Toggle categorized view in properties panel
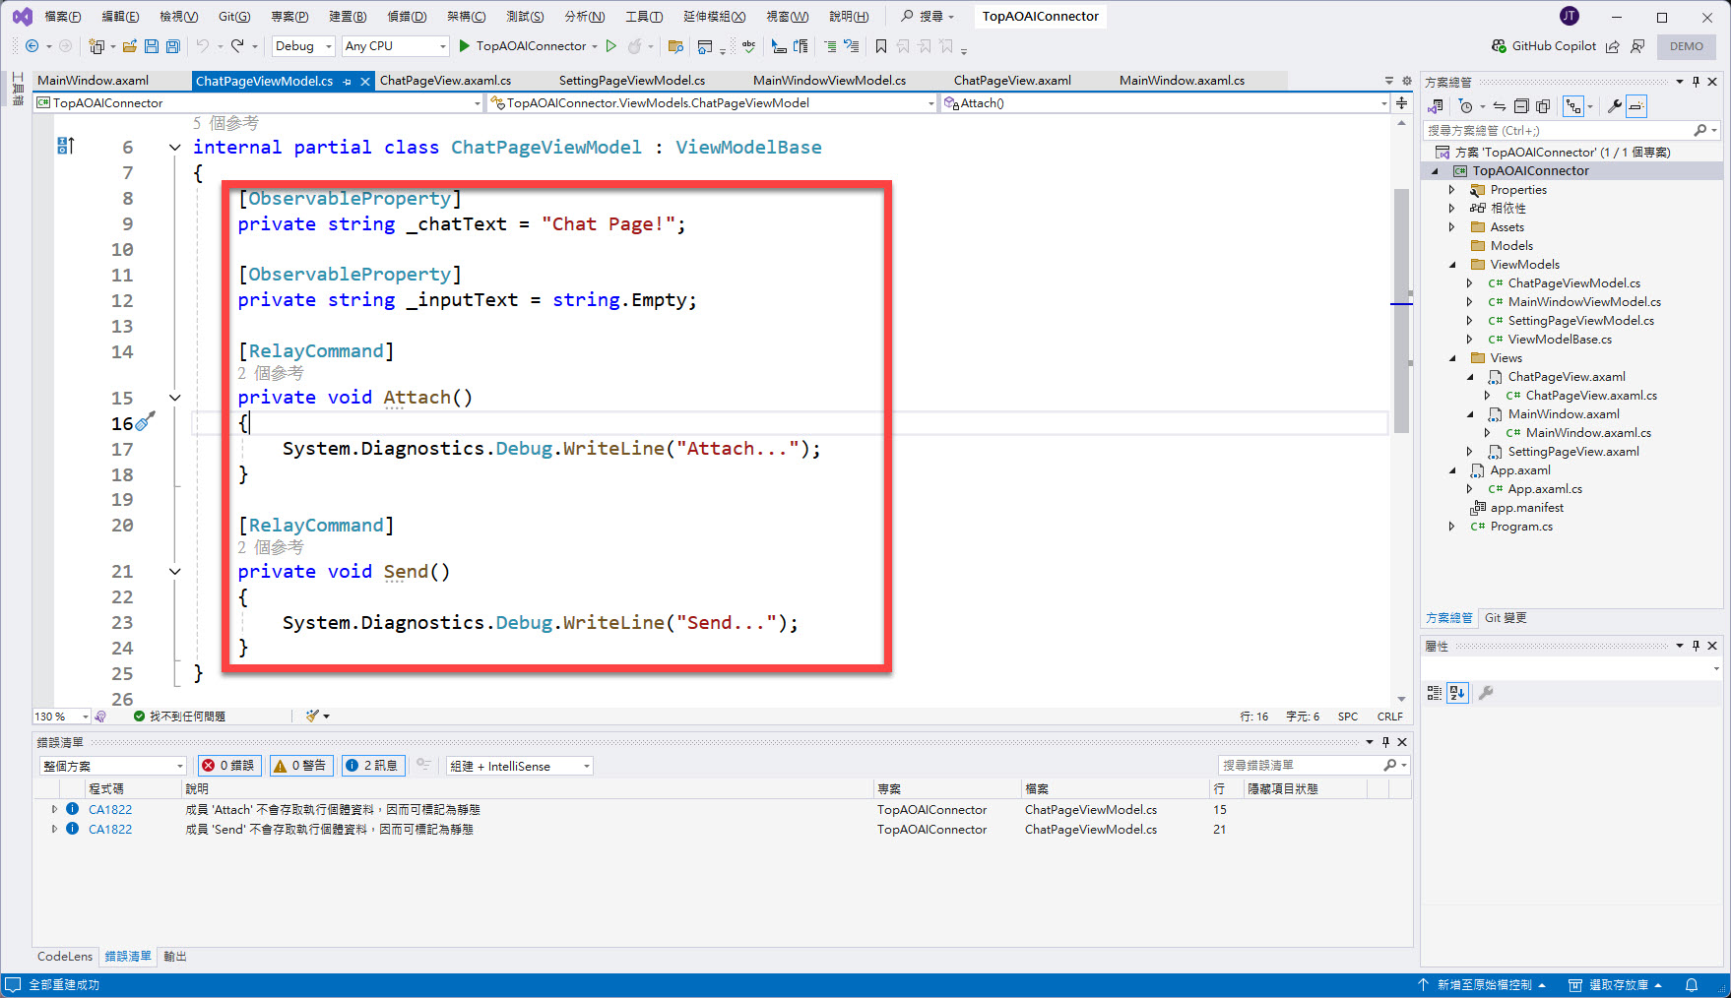Image resolution: width=1731 pixels, height=998 pixels. coord(1435,693)
